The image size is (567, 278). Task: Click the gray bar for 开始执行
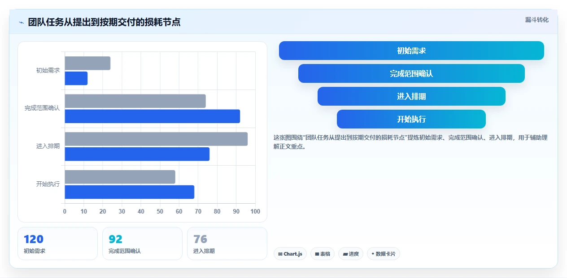click(120, 177)
